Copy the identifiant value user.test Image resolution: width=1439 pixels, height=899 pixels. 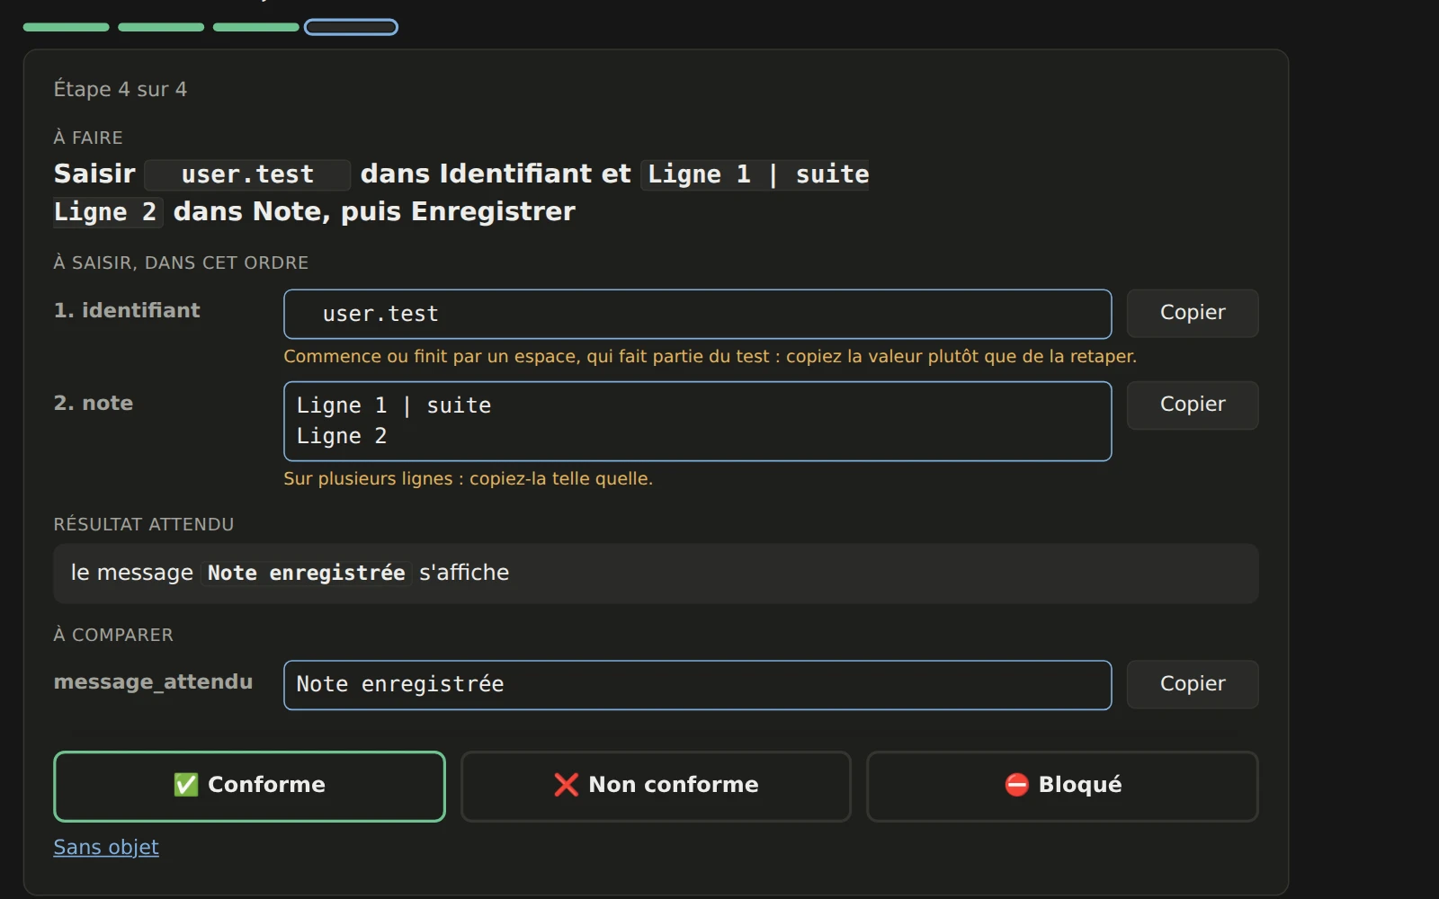1192,313
